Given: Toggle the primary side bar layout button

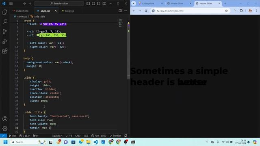Looking at the screenshot, I should coord(88,4).
